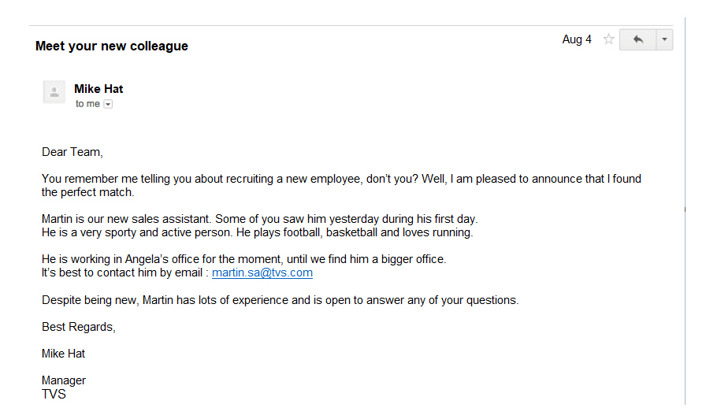Click the line about Martin being sales assistant
The width and height of the screenshot is (706, 419).
coord(259,219)
